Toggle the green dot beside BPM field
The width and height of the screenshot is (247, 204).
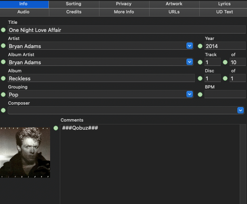point(200,95)
